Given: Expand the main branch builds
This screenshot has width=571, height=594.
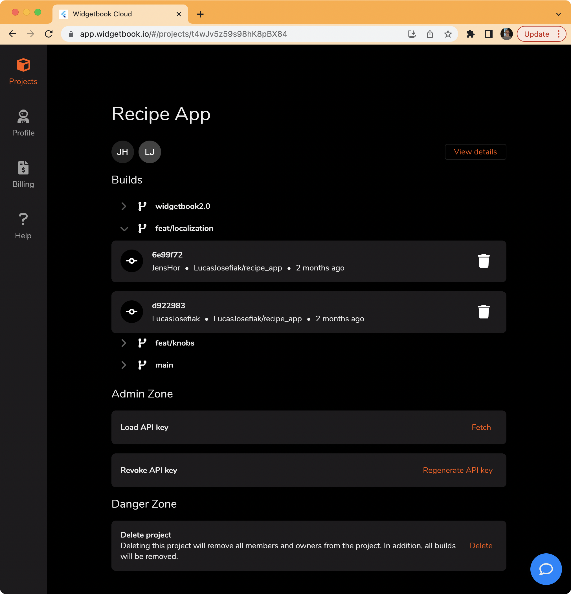Looking at the screenshot, I should (x=124, y=365).
